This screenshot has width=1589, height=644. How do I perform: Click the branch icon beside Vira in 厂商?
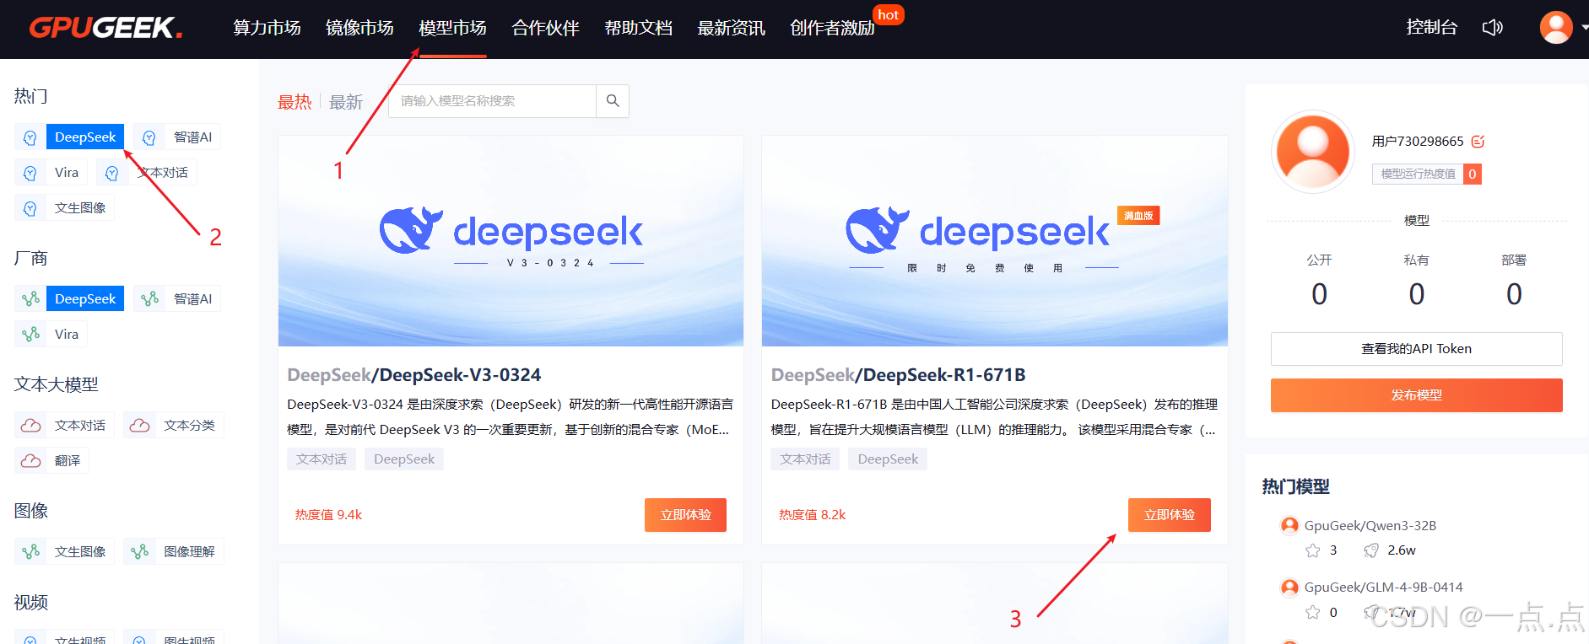pyautogui.click(x=30, y=334)
